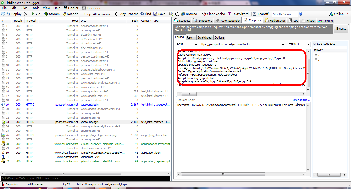Execute the composed request
The width and height of the screenshot is (351, 189).
[x=341, y=29]
